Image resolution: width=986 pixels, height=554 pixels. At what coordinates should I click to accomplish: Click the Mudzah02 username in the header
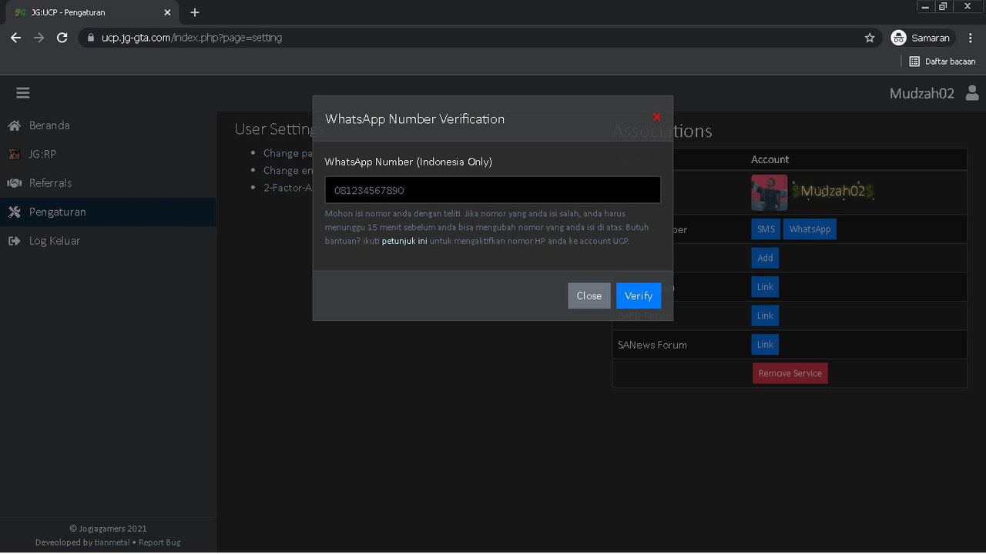click(922, 93)
